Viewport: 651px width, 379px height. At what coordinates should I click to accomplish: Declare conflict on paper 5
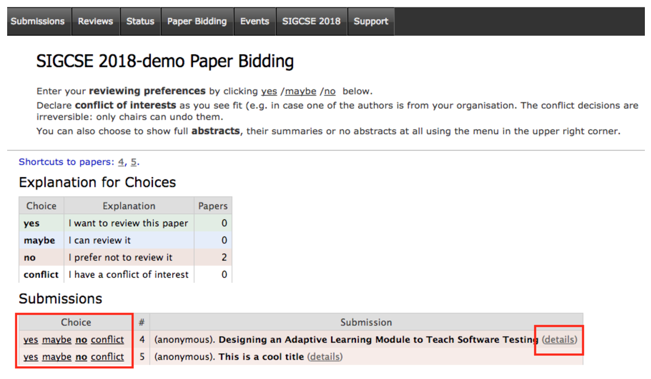107,357
